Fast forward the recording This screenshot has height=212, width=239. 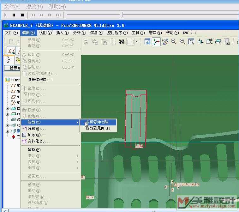[50, 15]
